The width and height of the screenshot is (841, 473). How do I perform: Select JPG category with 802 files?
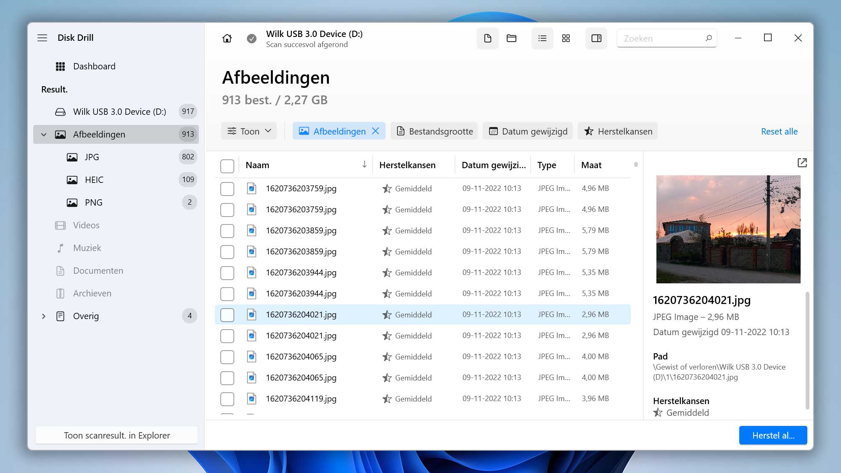(x=116, y=157)
